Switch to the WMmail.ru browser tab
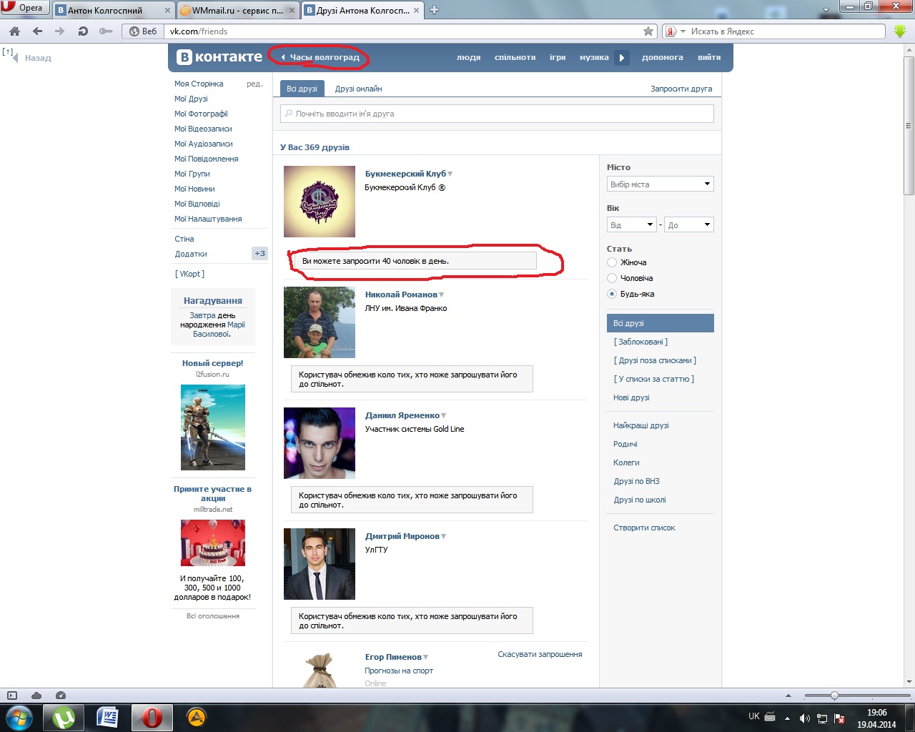Screen dimensions: 915x732 pyautogui.click(x=239, y=10)
